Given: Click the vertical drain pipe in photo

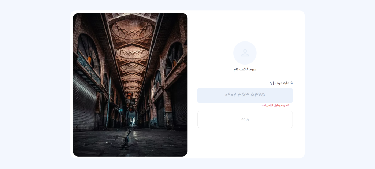Looking at the screenshot, I should pyautogui.click(x=108, y=102).
